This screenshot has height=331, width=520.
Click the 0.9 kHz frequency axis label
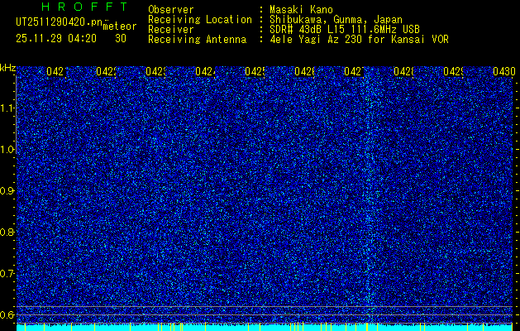pos(7,191)
